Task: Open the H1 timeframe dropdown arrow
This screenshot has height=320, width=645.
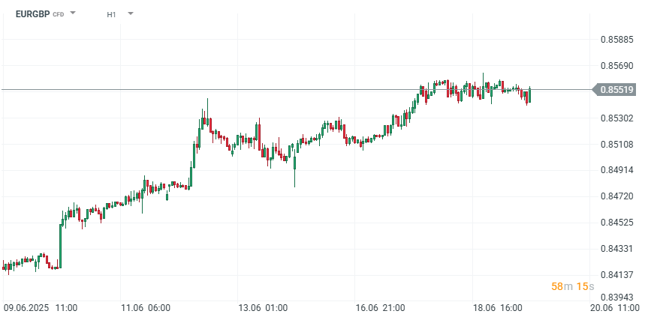Action: pos(130,13)
